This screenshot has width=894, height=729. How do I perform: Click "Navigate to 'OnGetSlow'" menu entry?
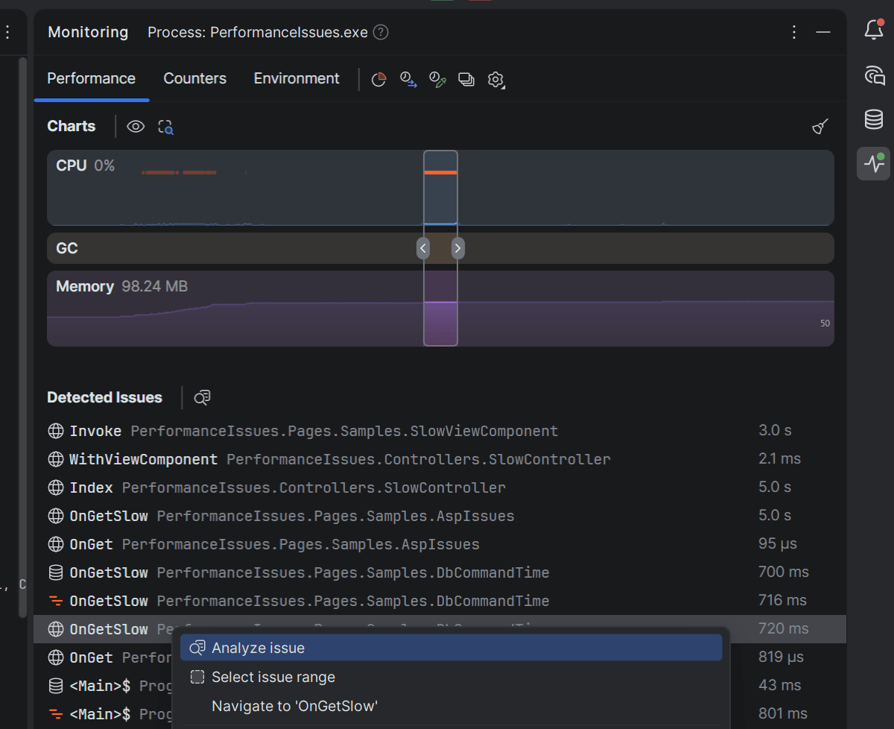pos(294,706)
